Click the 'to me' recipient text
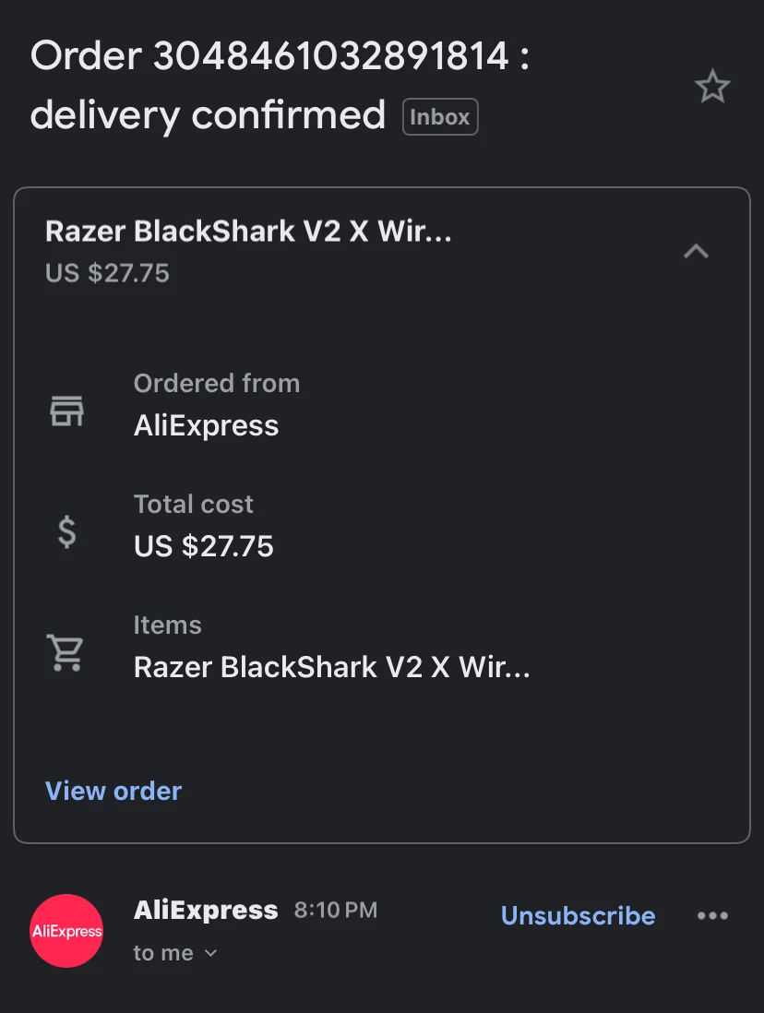 coord(163,953)
